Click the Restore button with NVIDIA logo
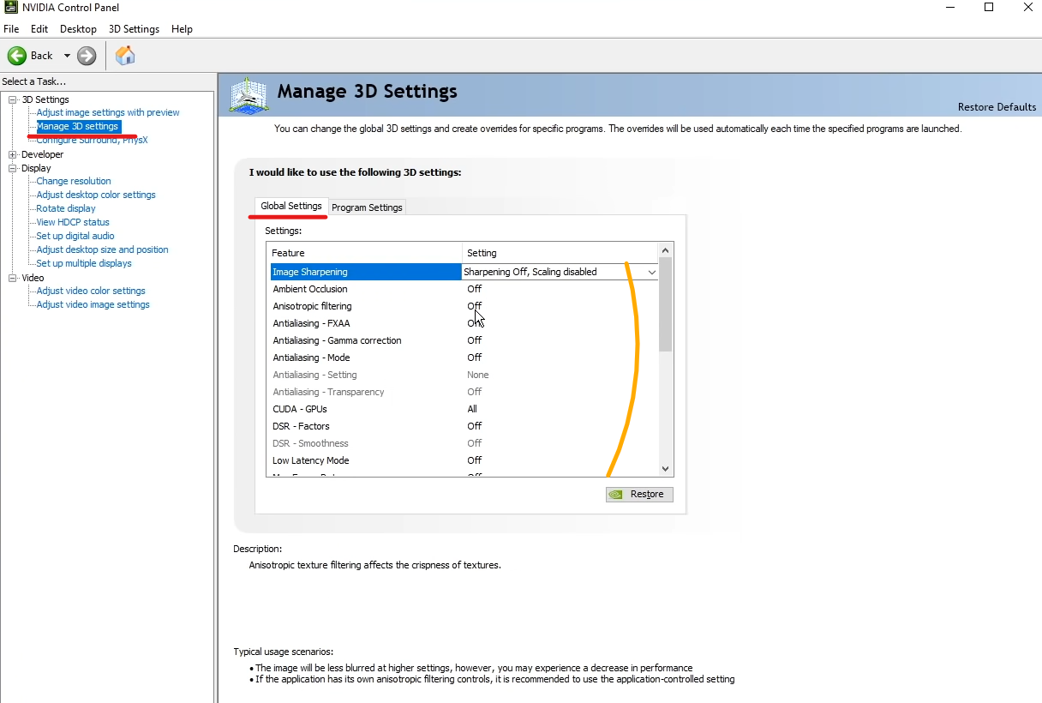 click(x=639, y=494)
